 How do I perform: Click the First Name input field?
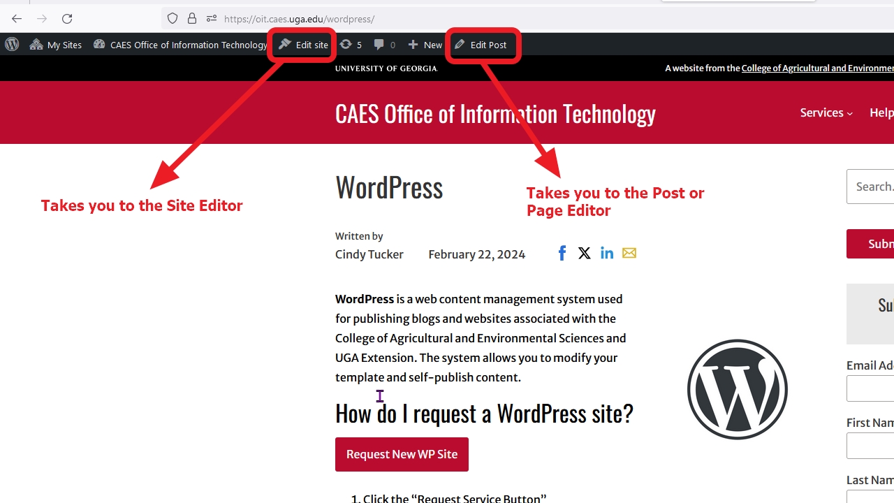coord(870,446)
